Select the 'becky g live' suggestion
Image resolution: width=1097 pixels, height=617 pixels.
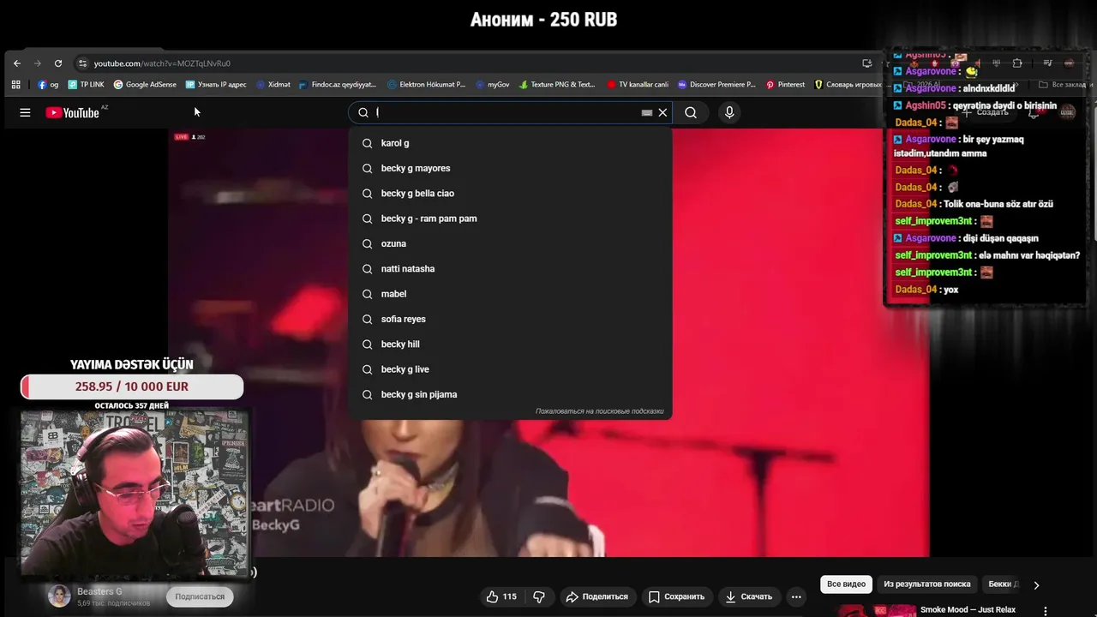(511, 369)
